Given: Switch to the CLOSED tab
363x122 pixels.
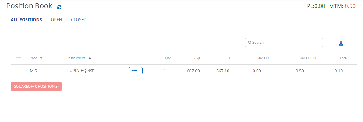Looking at the screenshot, I should [x=79, y=20].
